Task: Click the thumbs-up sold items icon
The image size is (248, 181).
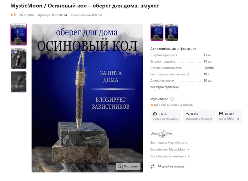Action: 155,114
